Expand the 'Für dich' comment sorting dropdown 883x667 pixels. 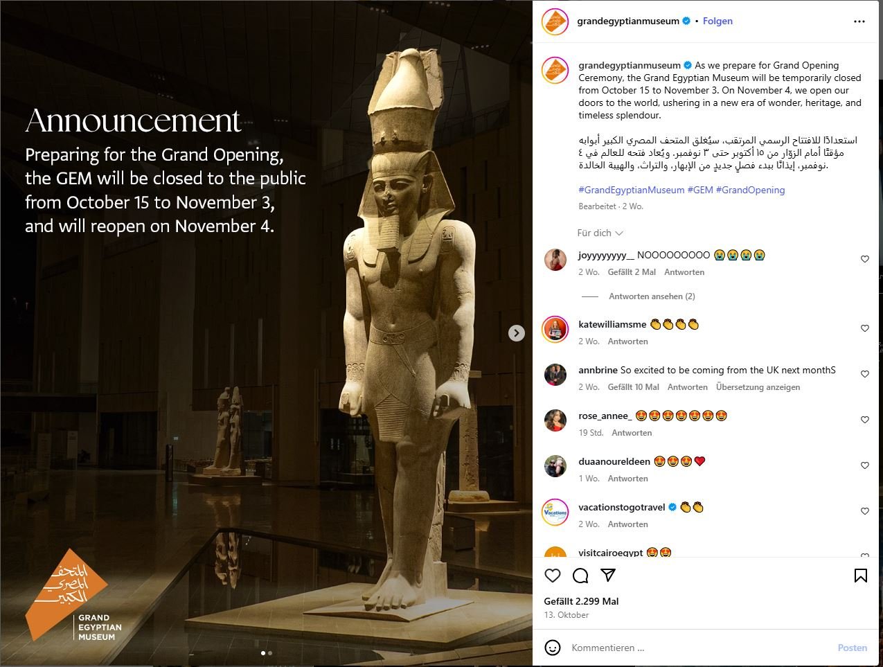tap(600, 233)
